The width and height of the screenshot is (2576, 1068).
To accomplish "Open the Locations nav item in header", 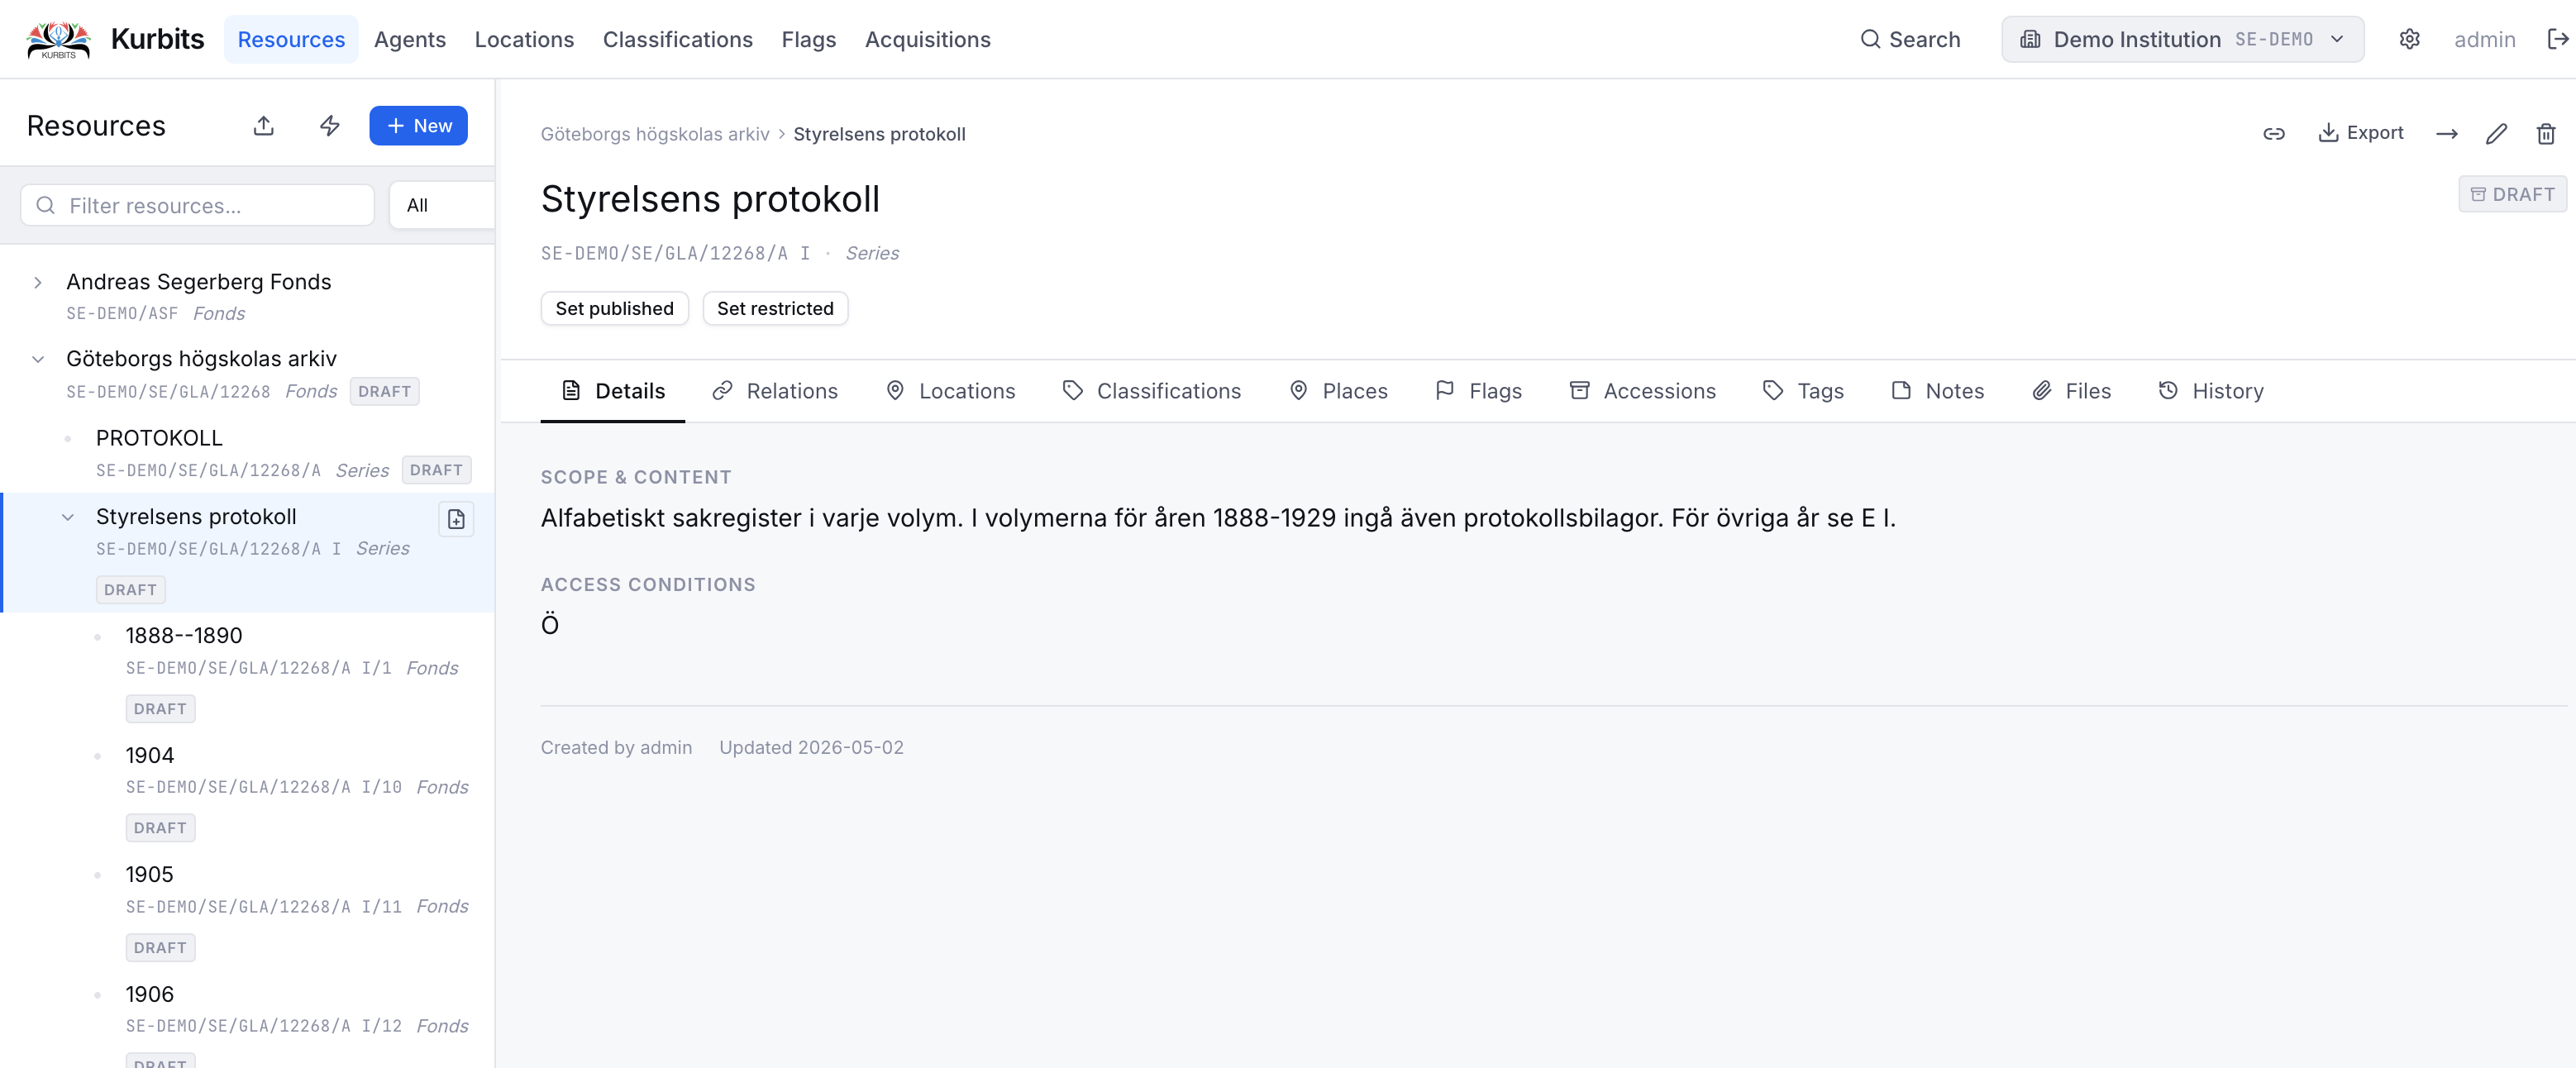I will (524, 39).
